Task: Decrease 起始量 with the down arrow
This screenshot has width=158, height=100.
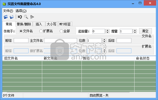Action: (107, 32)
